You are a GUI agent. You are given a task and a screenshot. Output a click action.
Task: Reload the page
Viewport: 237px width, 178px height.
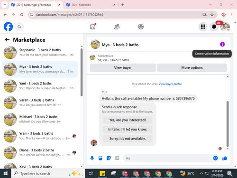(22, 15)
